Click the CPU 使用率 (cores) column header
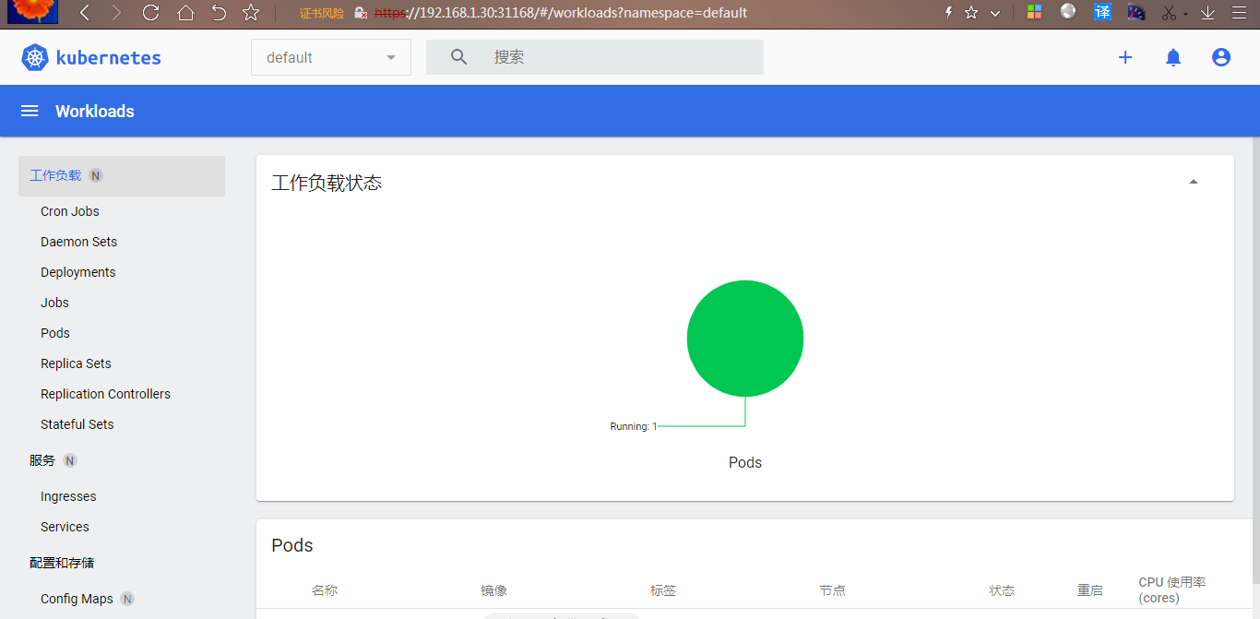Image resolution: width=1260 pixels, height=619 pixels. (x=1172, y=590)
